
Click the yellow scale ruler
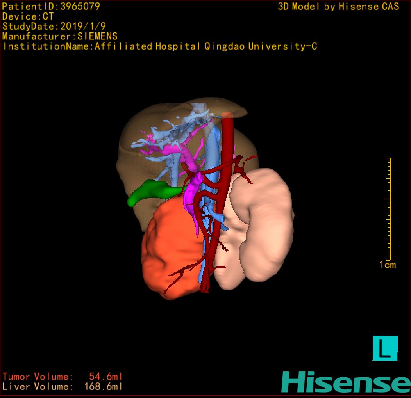point(389,209)
